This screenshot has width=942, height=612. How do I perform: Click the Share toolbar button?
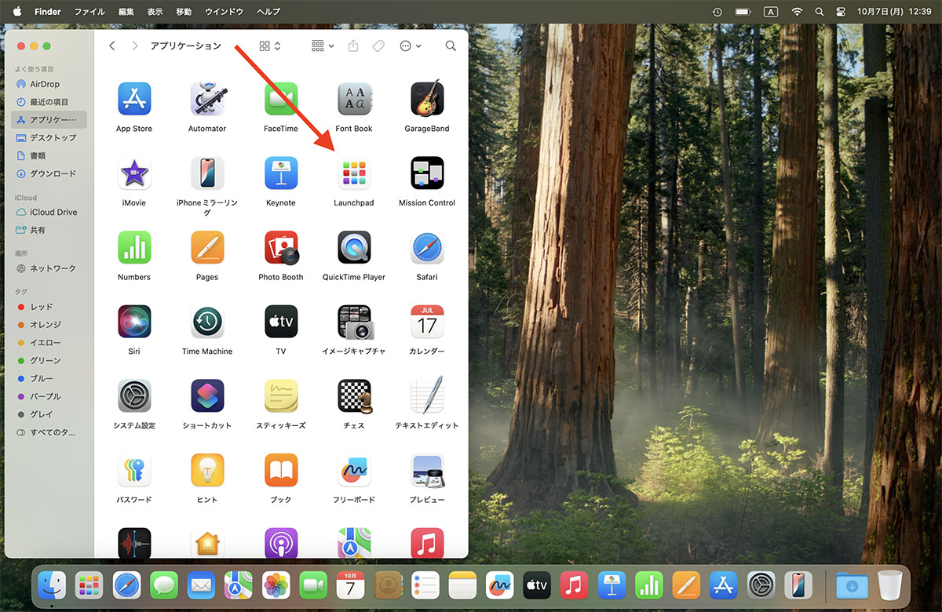click(x=353, y=46)
